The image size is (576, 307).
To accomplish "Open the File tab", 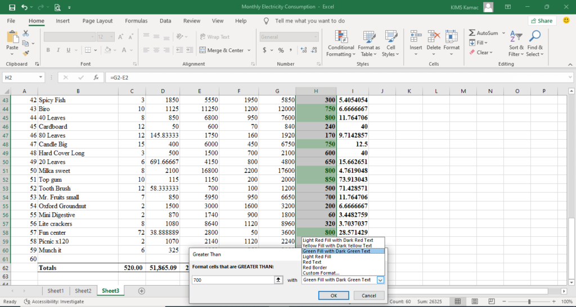I will (11, 21).
